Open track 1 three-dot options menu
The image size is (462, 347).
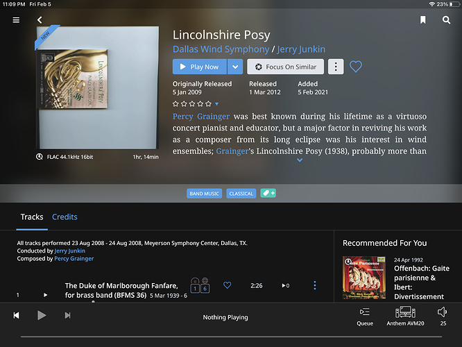315,285
